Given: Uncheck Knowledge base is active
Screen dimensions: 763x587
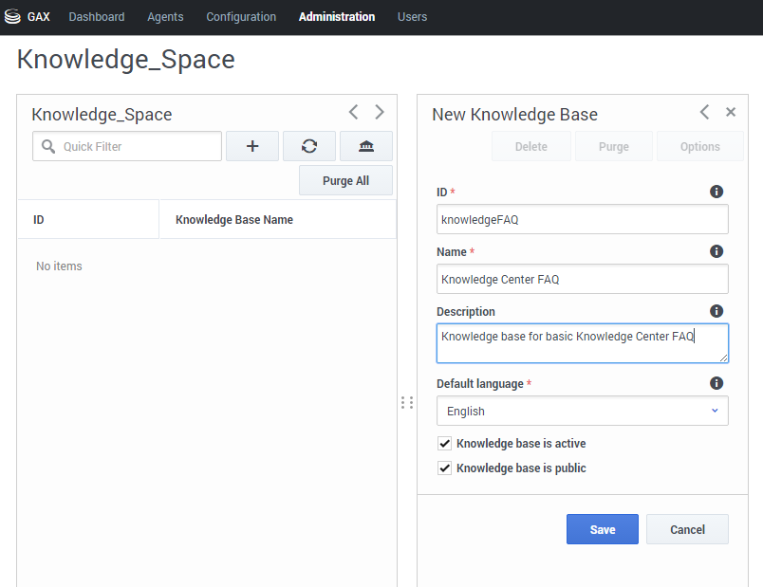Looking at the screenshot, I should 444,443.
